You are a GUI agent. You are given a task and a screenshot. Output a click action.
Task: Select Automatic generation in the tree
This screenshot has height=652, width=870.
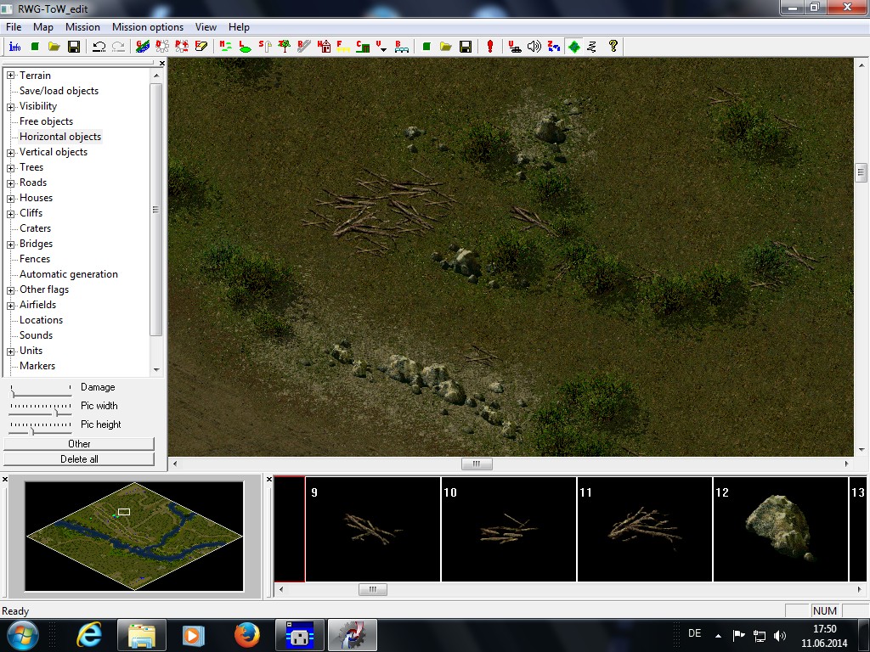(x=69, y=274)
